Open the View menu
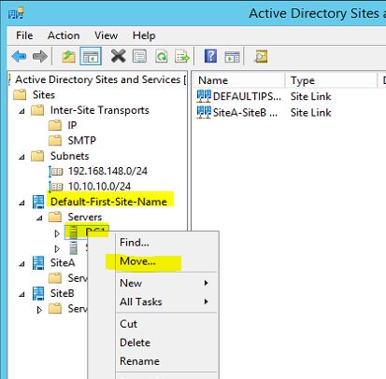 coord(106,35)
